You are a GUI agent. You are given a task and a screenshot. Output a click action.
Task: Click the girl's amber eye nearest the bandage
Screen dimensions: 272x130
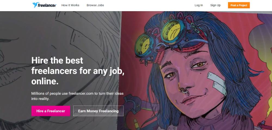[199, 65]
